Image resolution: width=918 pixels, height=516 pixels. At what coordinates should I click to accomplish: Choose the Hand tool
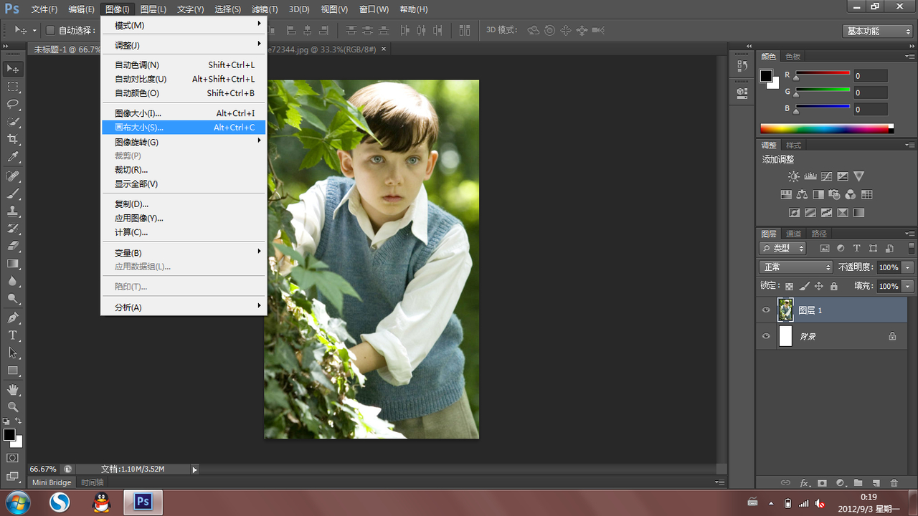tap(13, 389)
